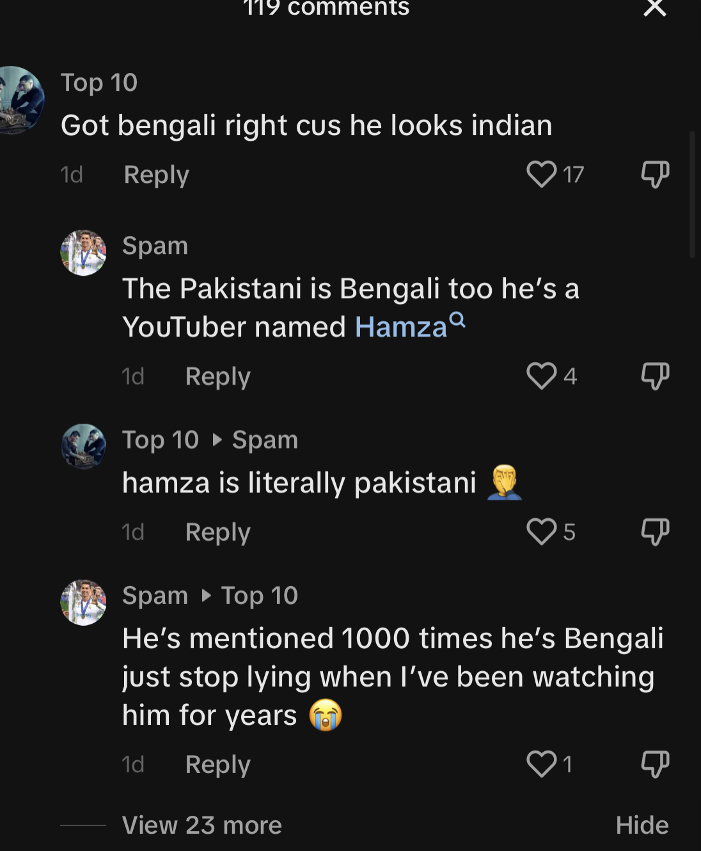Reply to the "watching him for years" comment
The image size is (701, 851).
217,765
